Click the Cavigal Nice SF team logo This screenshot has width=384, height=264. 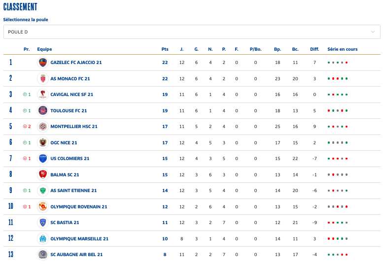43,95
